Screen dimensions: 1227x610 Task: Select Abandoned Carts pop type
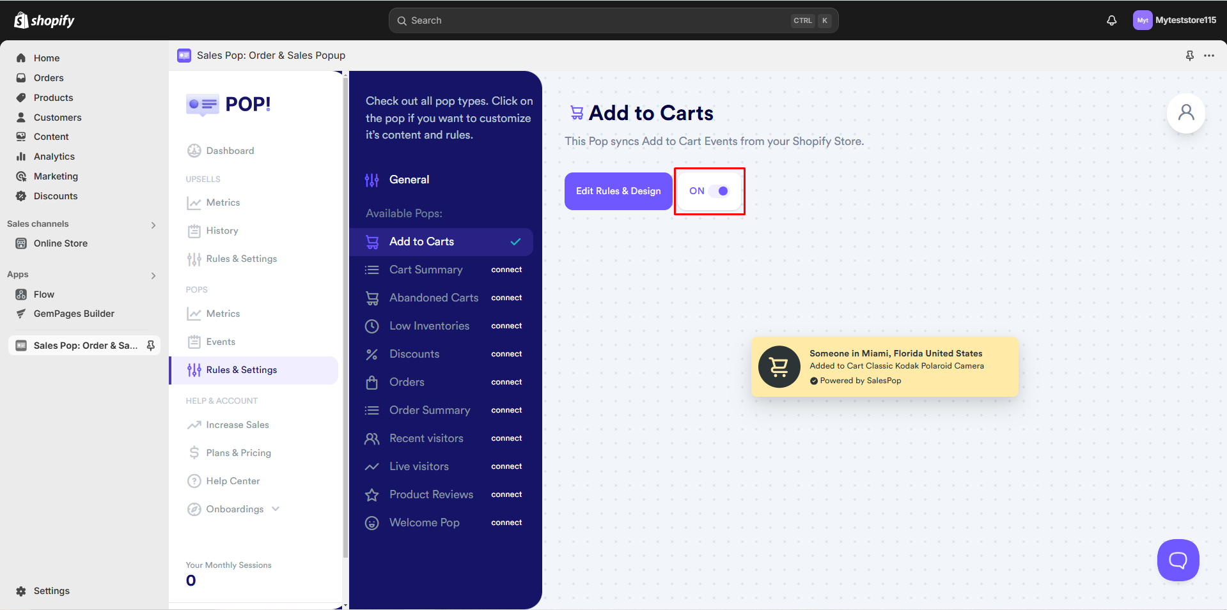click(x=434, y=298)
